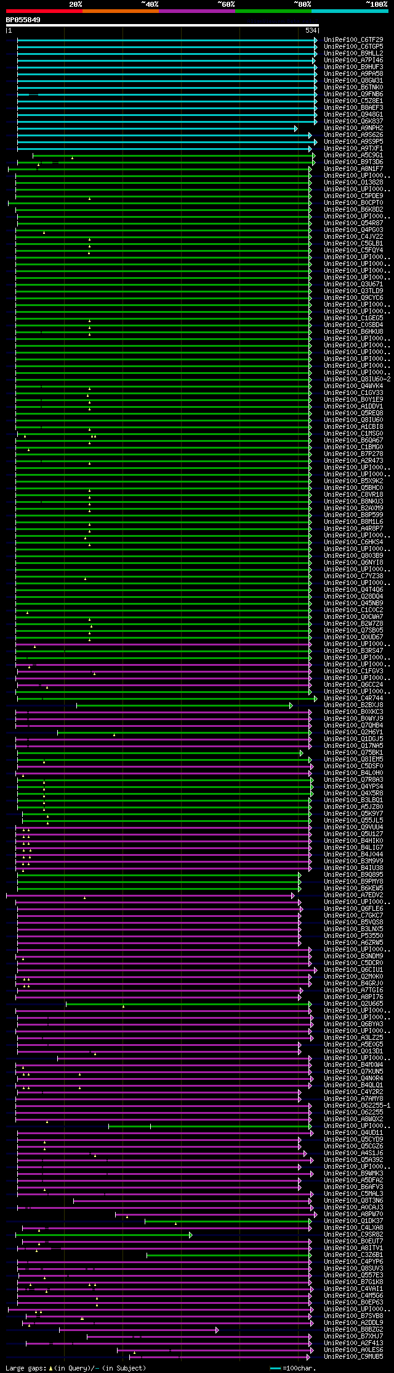The width and height of the screenshot is (394, 1373).
Task: Select subject UniRef100_Q6FLE6
Action: click(x=353, y=909)
